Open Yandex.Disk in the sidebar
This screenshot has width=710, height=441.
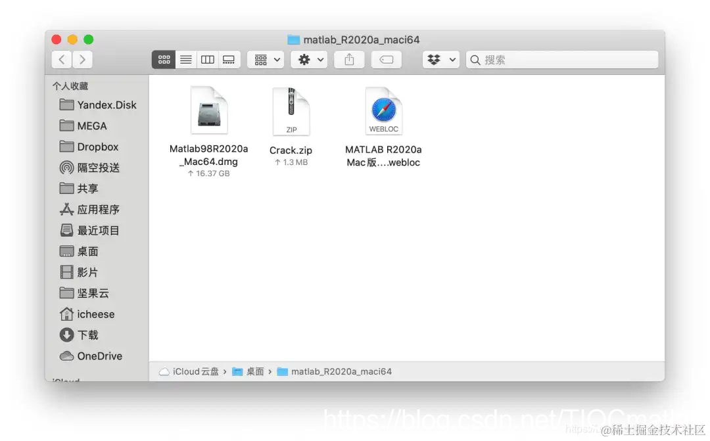[98, 105]
